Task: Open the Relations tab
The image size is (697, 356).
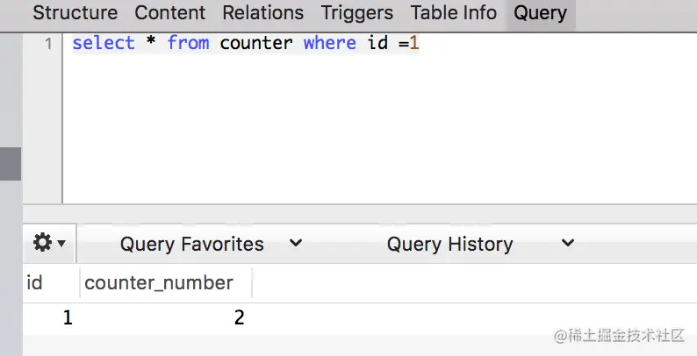Action: pos(262,13)
